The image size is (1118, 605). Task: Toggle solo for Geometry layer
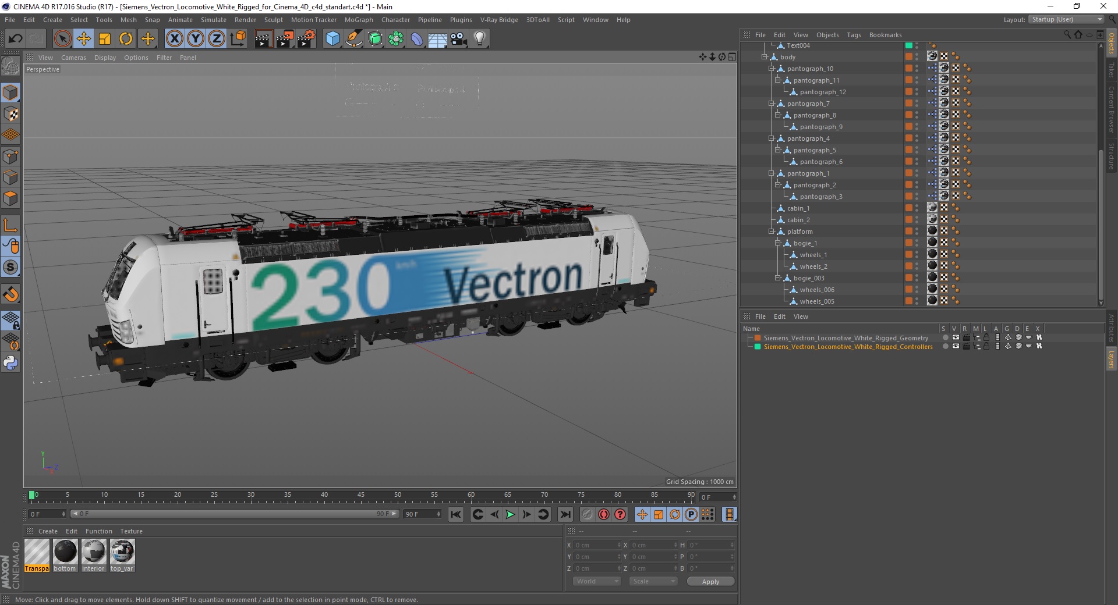tap(945, 338)
